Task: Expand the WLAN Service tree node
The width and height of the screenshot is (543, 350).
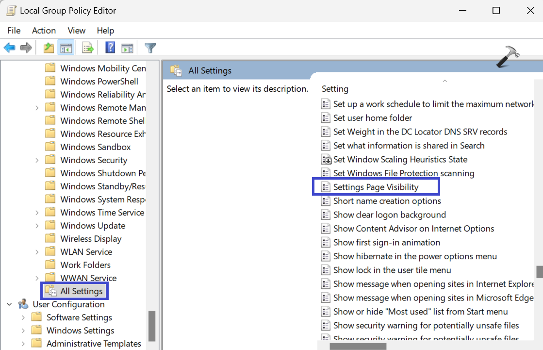Action: pos(37,252)
